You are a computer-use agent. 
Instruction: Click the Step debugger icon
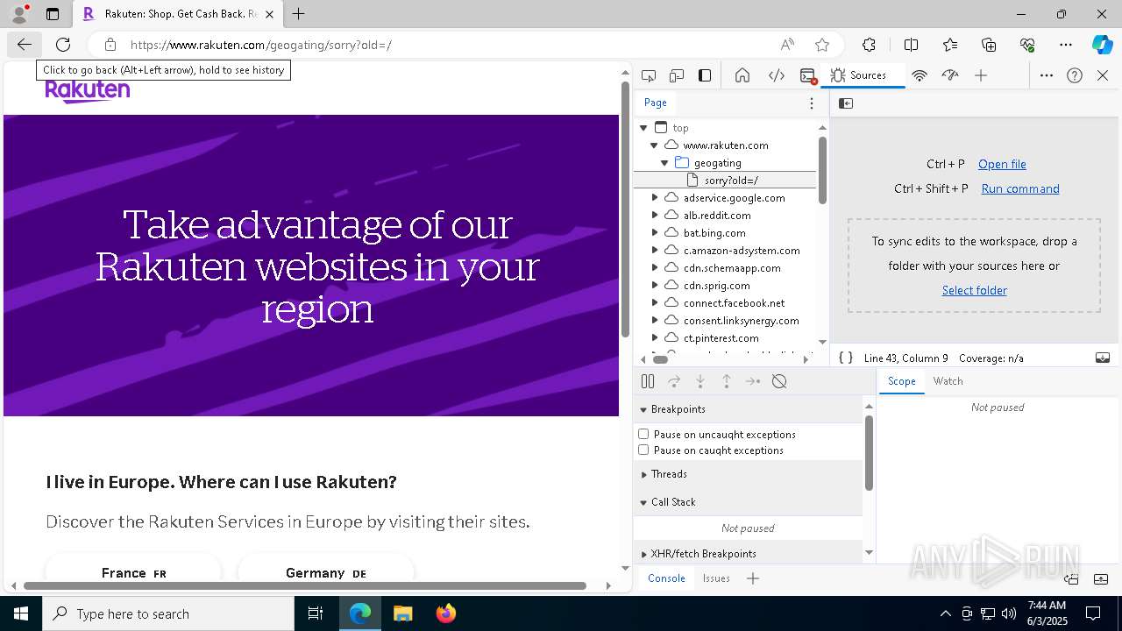click(x=753, y=381)
